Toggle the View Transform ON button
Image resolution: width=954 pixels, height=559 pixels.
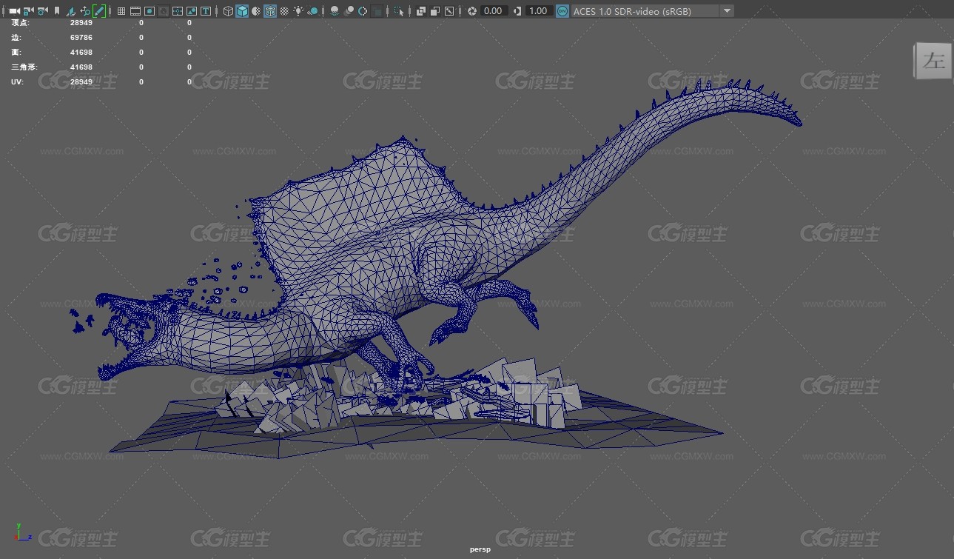point(562,11)
